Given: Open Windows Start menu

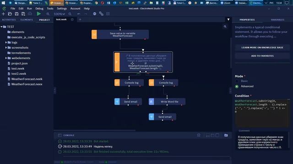Looking at the screenshot, I should click(3, 3).
